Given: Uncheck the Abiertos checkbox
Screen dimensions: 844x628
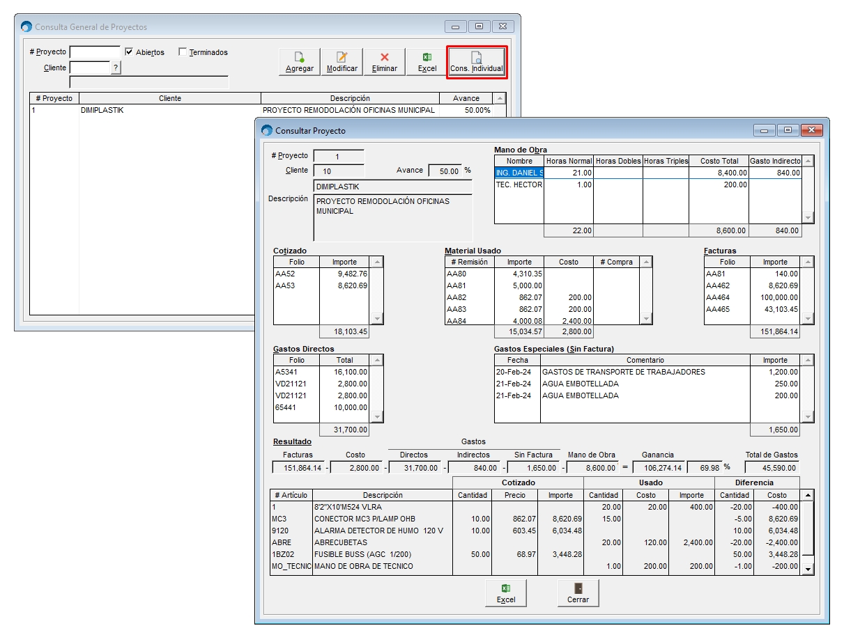Looking at the screenshot, I should (x=129, y=52).
